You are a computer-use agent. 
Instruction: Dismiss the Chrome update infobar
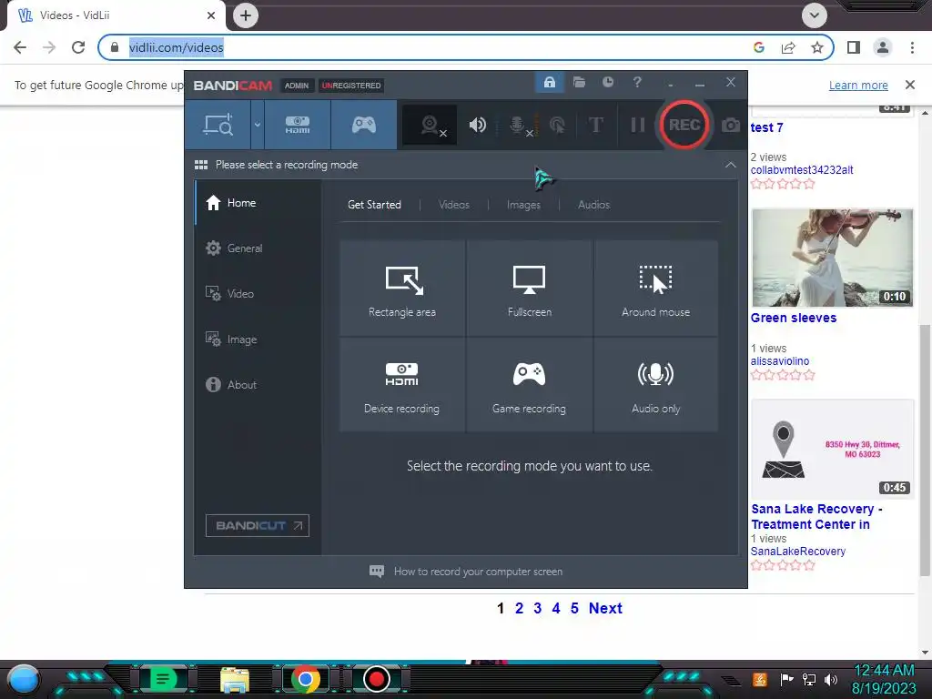[910, 85]
